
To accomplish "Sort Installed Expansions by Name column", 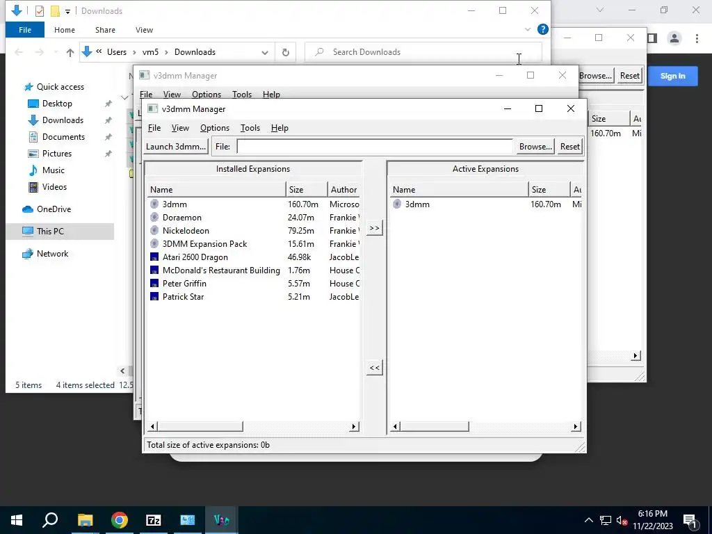I will tap(217, 190).
